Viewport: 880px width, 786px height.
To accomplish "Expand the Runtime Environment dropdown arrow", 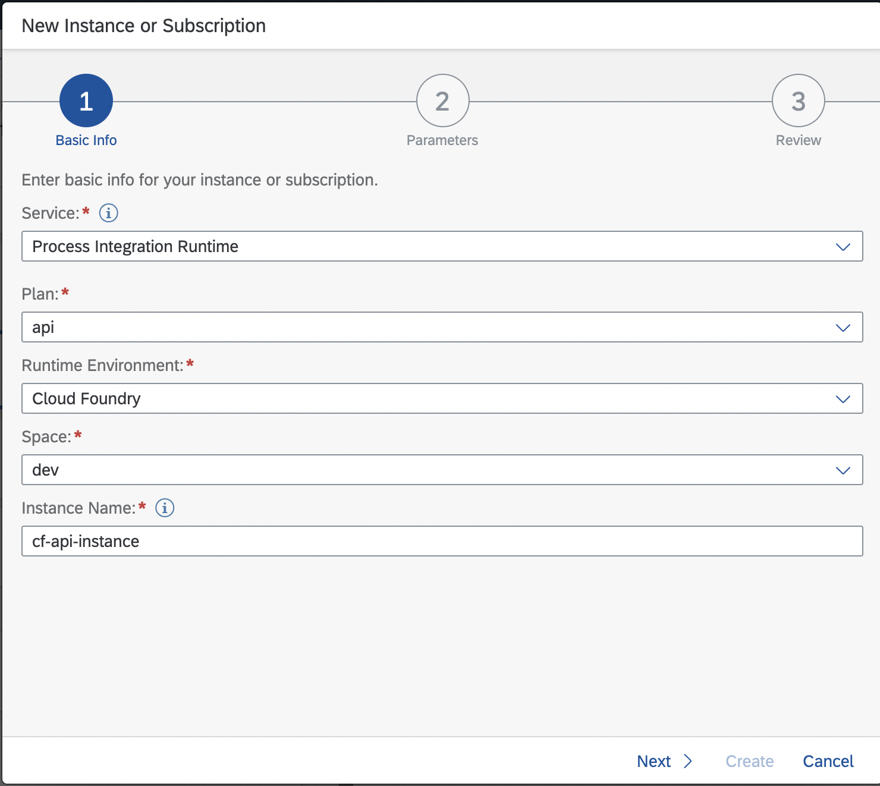I will [843, 399].
